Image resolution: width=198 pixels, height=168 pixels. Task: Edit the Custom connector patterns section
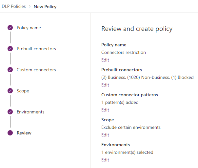(x=105, y=110)
